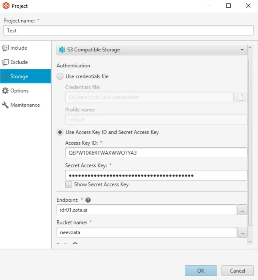This screenshot has width=258, height=280.
Task: Click into the Secret Access Key field
Action: (x=156, y=175)
